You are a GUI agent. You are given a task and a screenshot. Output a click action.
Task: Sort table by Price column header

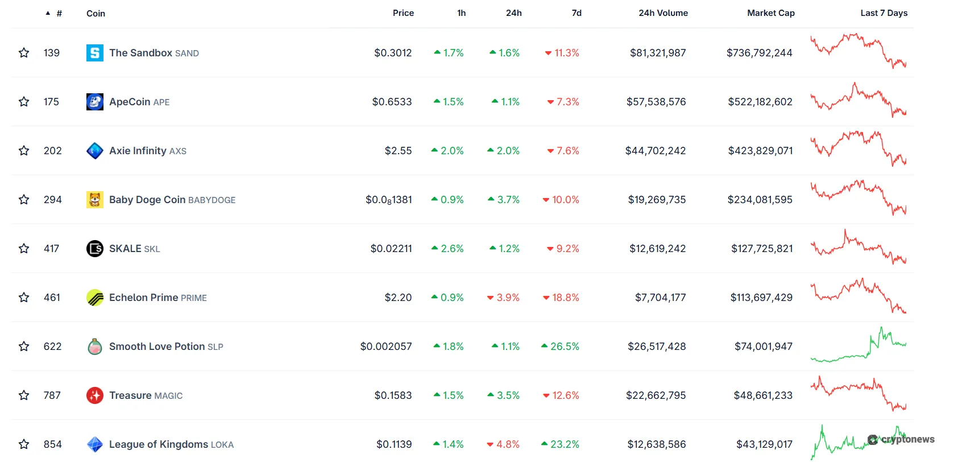(403, 13)
